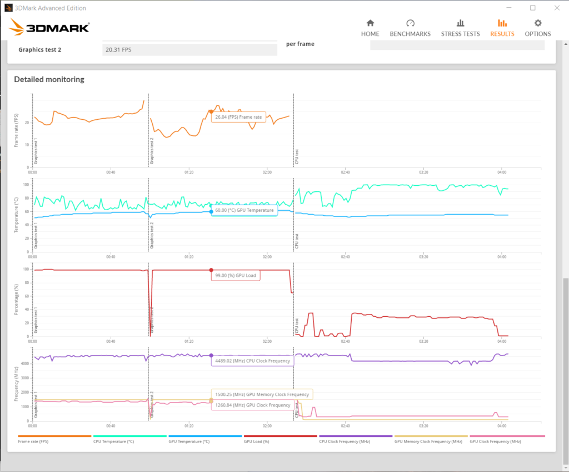Click the orange Frame rate legend color bar
Screen dimensions: 569x472
click(54, 436)
